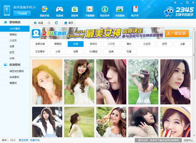Screen dimensions: 196x143
Task: Select the 风景 category tab
Action: click(x=129, y=52)
